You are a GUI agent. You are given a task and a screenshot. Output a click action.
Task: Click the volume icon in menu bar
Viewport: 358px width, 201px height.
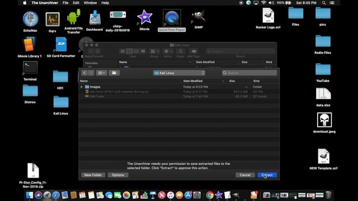271,3
